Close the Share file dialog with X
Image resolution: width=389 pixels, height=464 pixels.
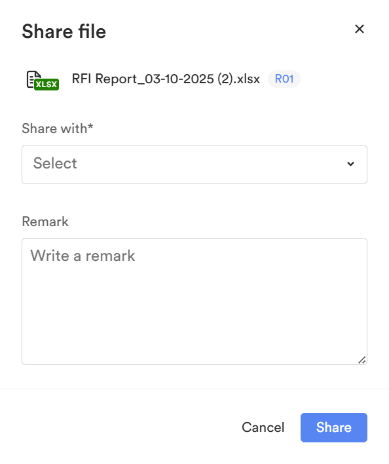(x=359, y=29)
